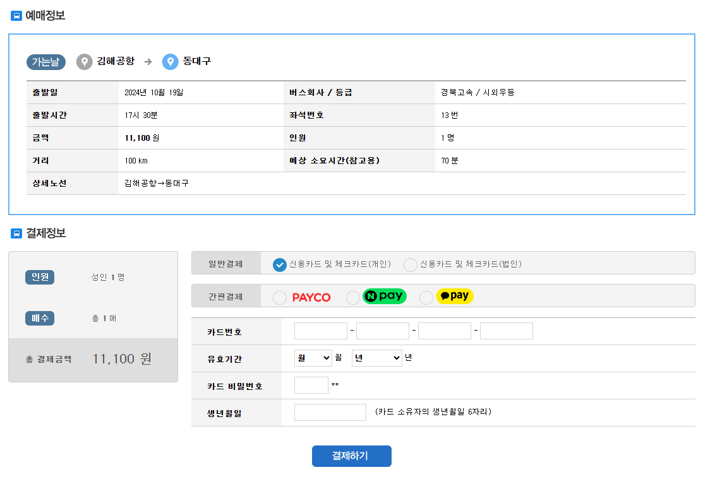The image size is (703, 477).
Task: Select the N Pay radio button
Action: click(352, 297)
